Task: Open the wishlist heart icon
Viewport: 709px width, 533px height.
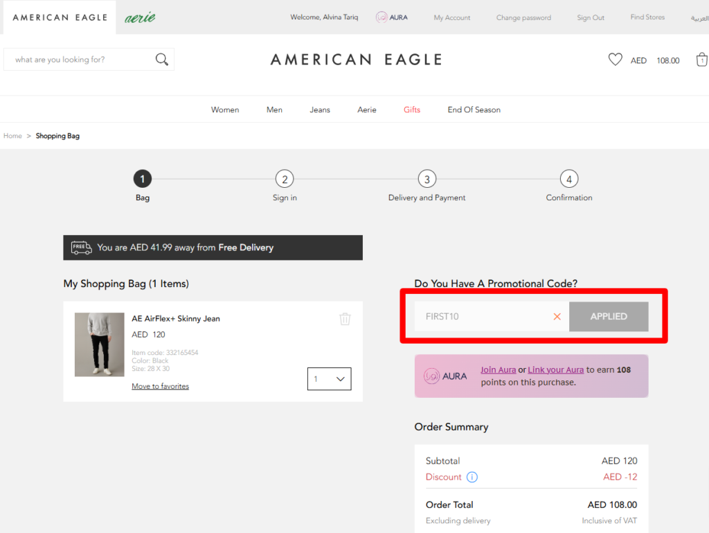Action: 615,59
